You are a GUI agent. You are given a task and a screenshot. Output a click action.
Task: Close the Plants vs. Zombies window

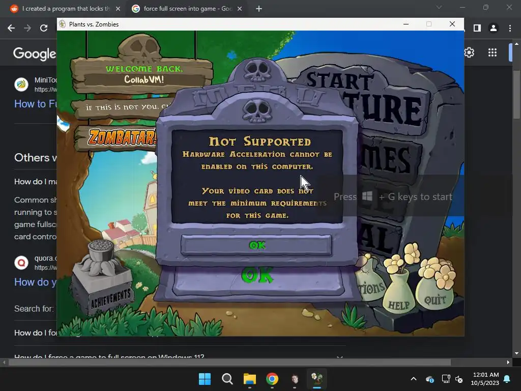(452, 24)
